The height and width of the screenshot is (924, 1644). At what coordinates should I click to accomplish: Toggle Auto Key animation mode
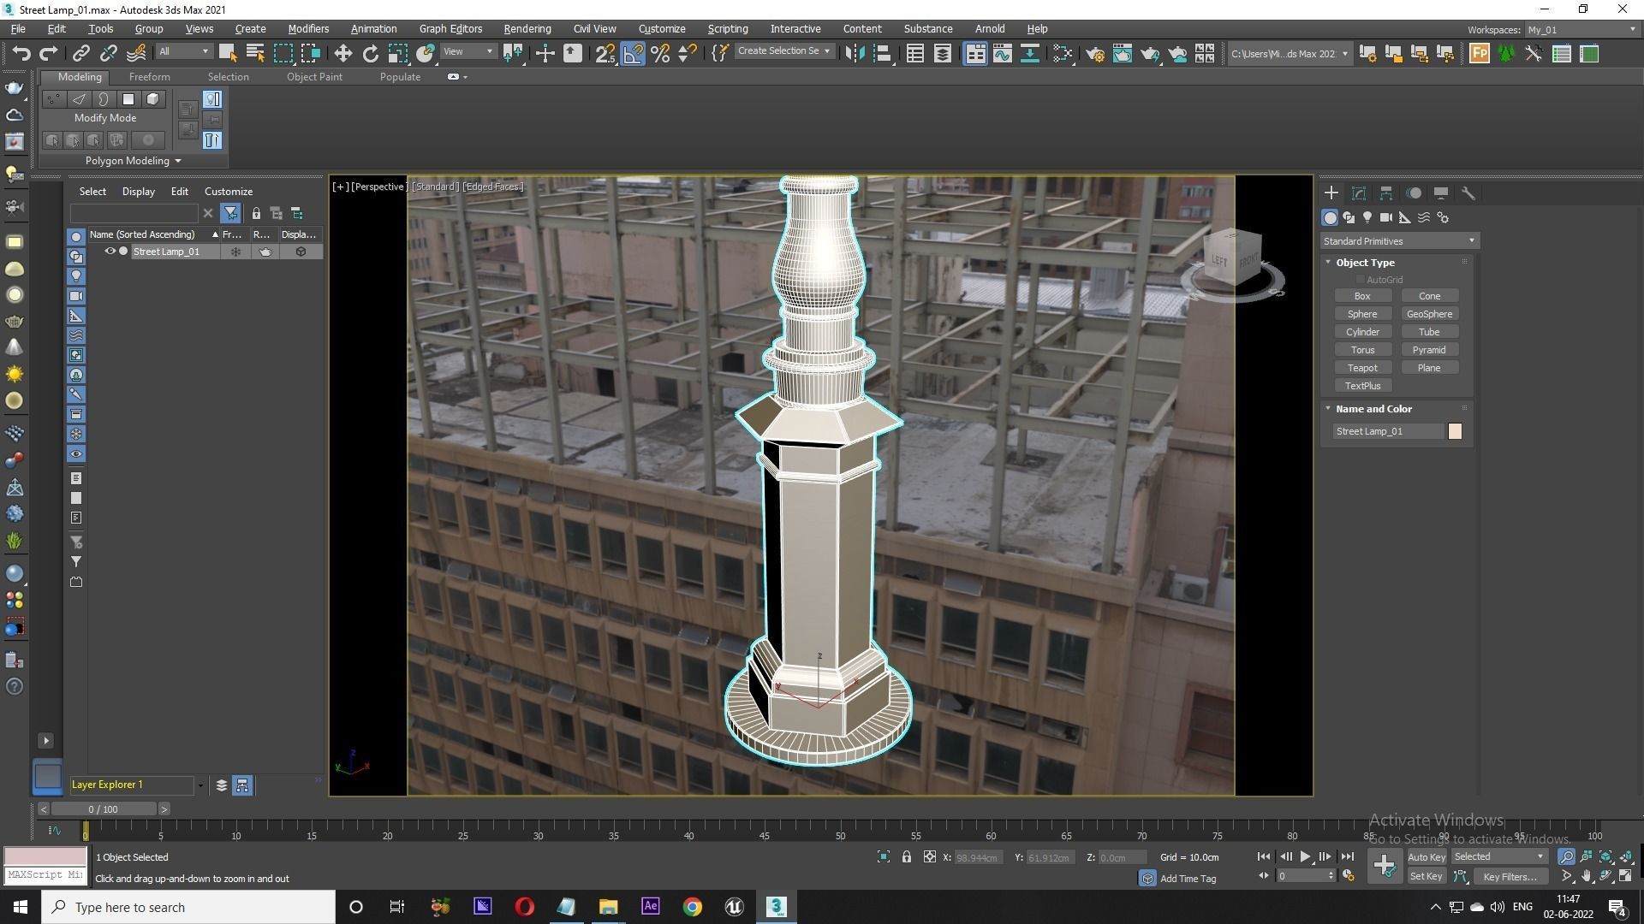[1426, 857]
